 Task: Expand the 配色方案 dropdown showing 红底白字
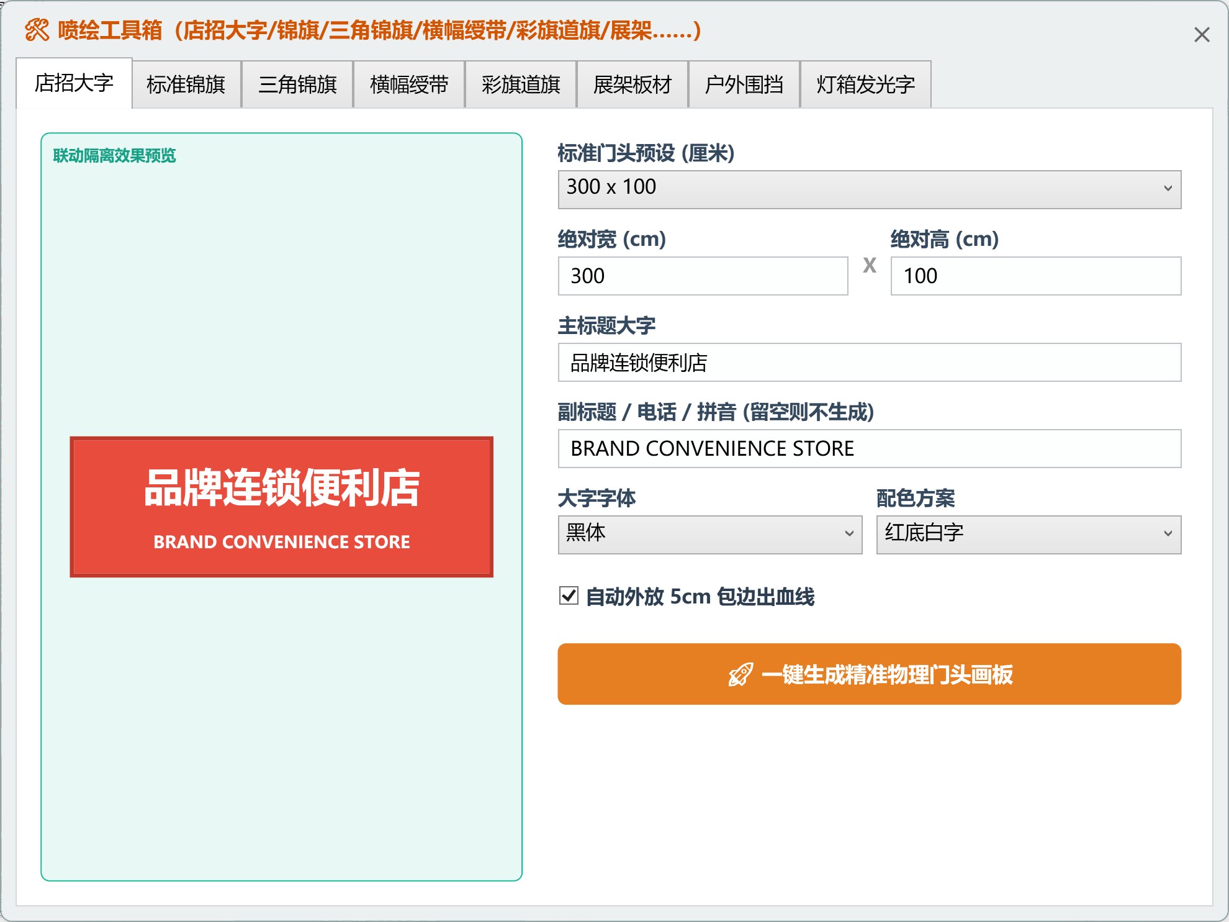click(1029, 534)
